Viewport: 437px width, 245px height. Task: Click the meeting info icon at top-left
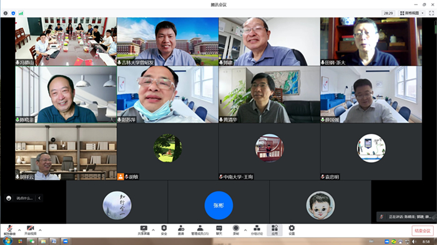tap(6, 13)
